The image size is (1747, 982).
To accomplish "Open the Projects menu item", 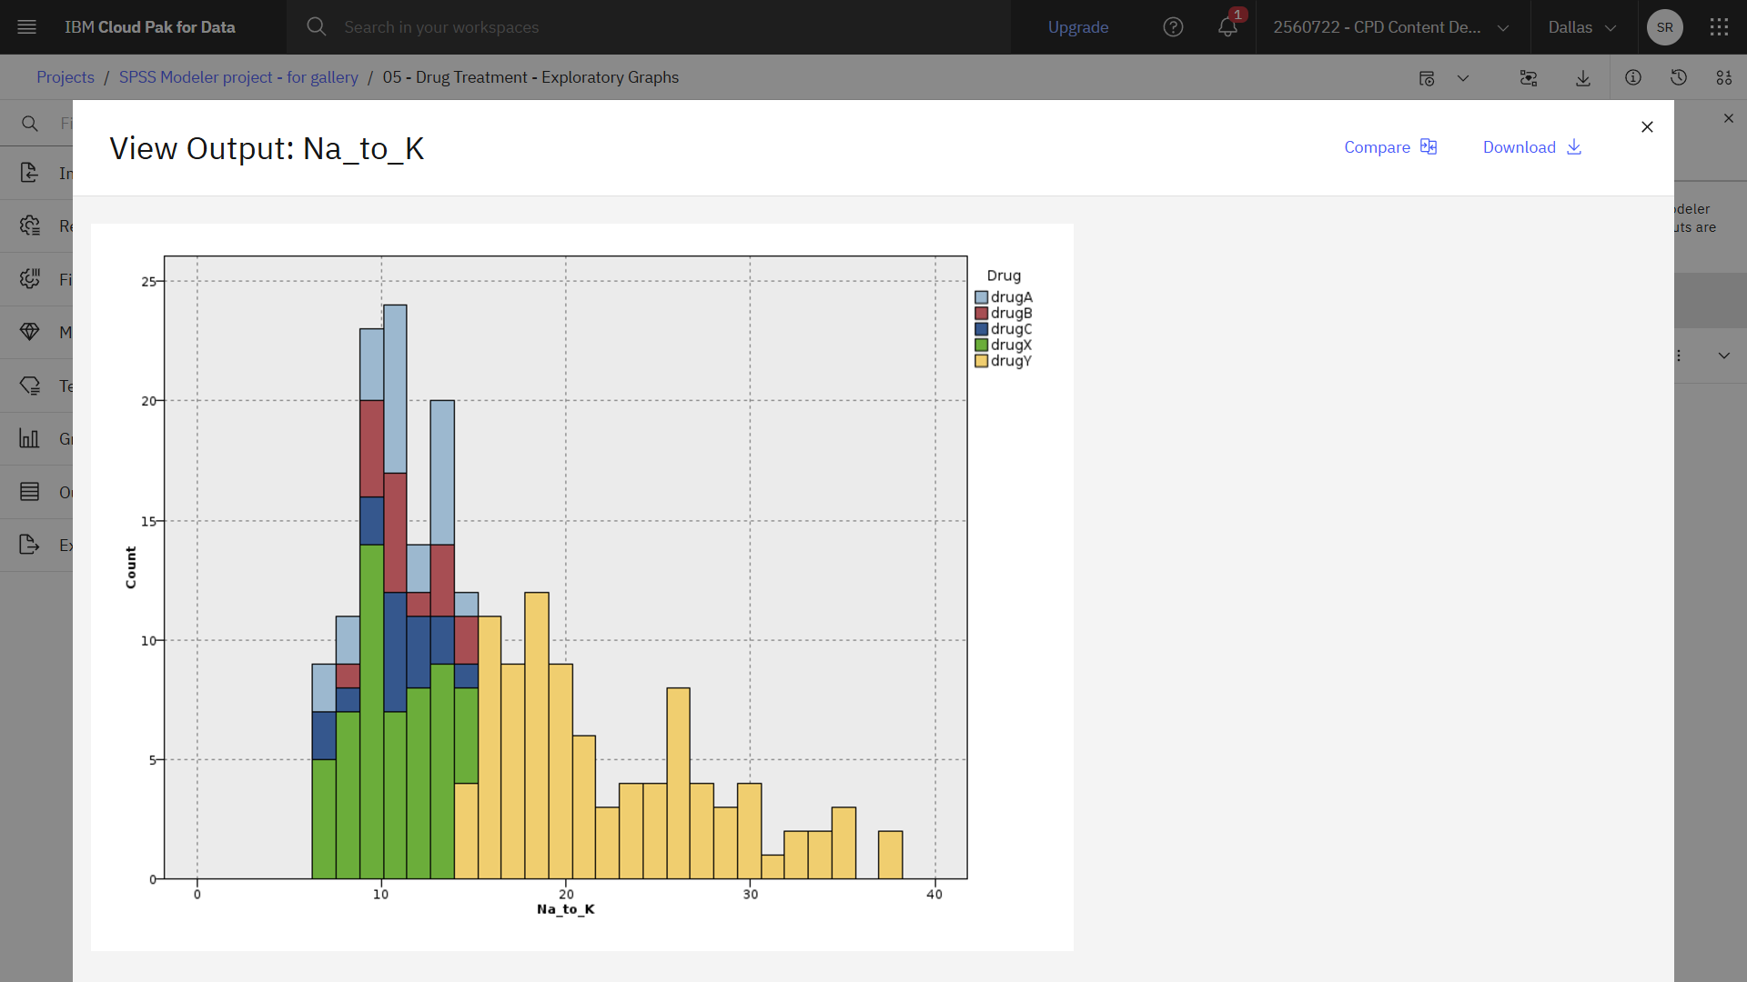I will click(x=65, y=76).
